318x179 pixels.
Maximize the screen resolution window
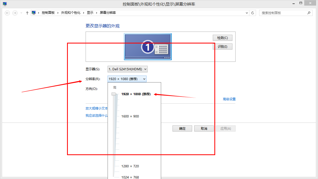pos(301,3)
